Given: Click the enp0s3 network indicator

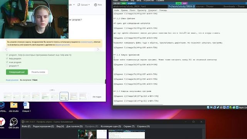Looking at the screenshot, I should coord(131,3).
